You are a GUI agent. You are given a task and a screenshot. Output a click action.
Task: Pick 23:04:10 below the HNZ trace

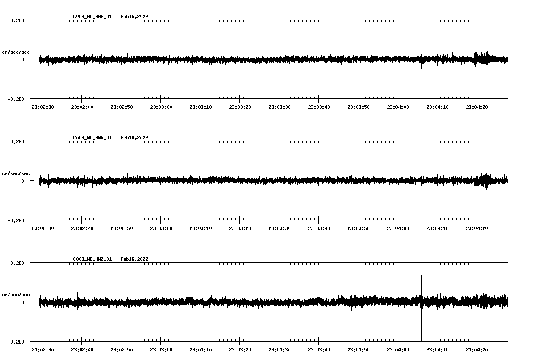(437, 350)
